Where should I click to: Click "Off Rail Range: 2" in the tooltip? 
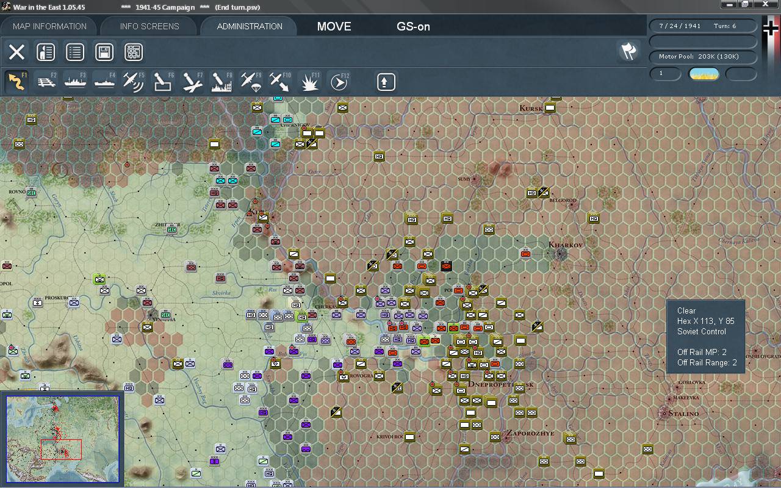707,363
